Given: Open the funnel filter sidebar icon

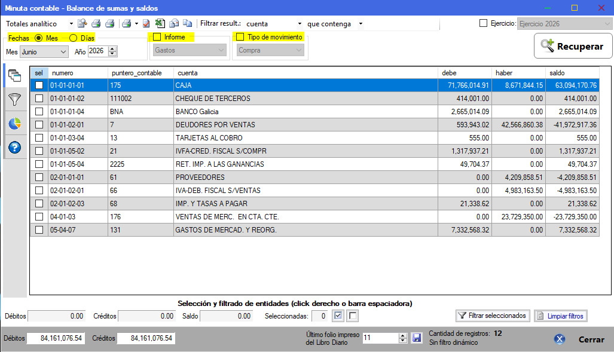Looking at the screenshot, I should click(x=15, y=99).
